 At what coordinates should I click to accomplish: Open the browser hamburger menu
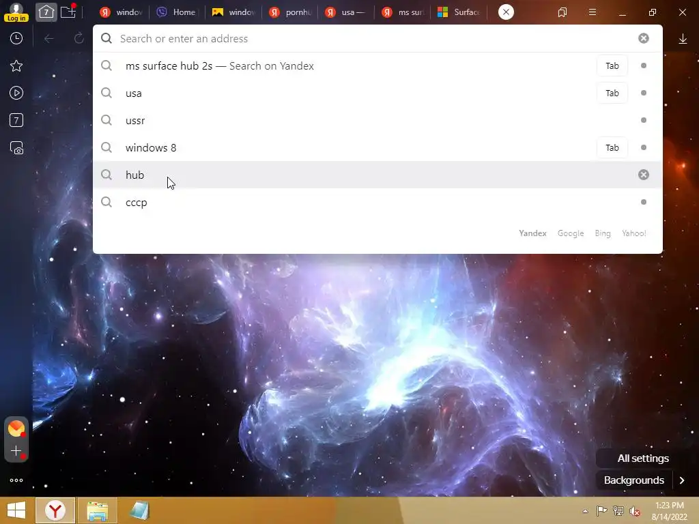pos(593,12)
